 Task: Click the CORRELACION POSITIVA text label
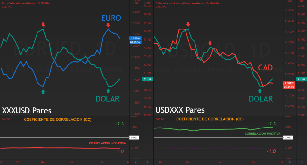(x=262, y=133)
